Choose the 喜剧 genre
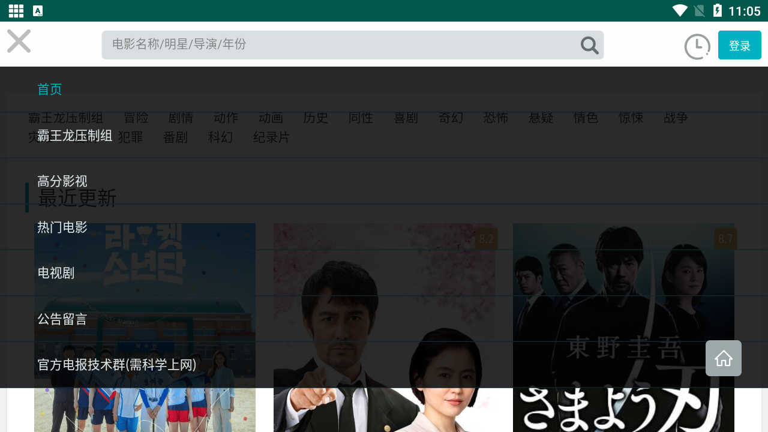 406,118
